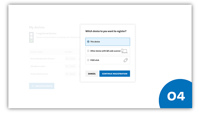Click the Device Name column header

(x=37, y=52)
